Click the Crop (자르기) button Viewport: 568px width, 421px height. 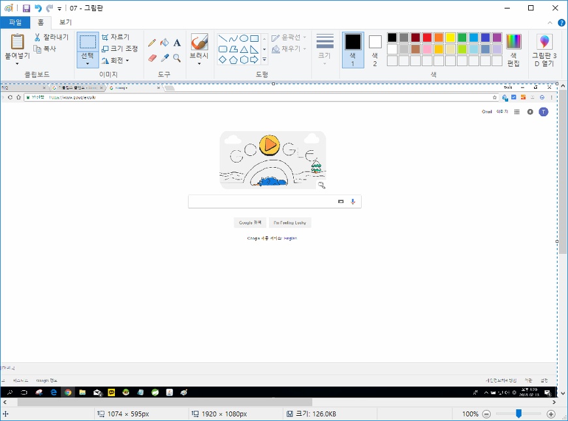(116, 37)
